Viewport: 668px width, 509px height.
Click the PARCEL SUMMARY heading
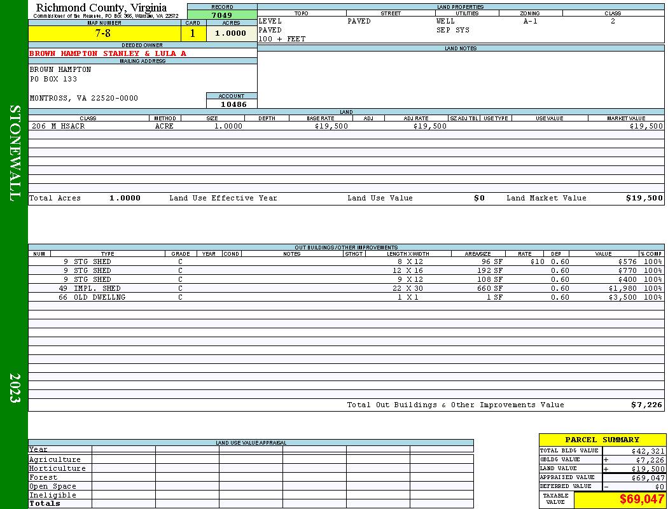(602, 440)
